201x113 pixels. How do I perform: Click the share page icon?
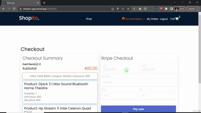tap(123, 9)
